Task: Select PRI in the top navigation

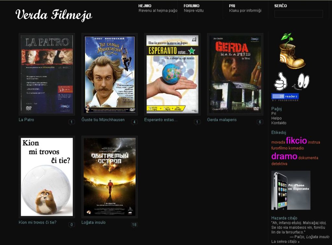Action: tap(232, 6)
